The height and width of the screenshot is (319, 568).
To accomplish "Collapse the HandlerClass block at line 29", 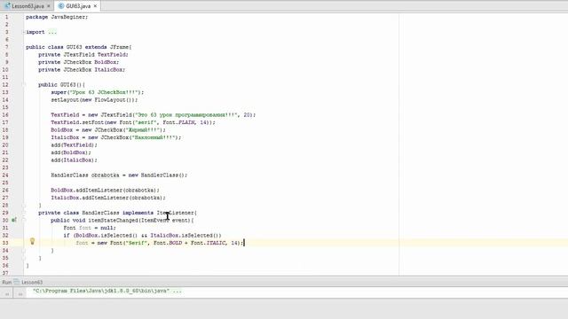I will 24,213.
